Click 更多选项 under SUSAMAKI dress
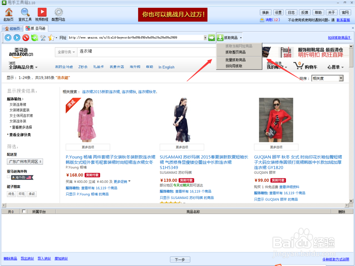The width and height of the screenshot is (355, 266). coord(182,147)
